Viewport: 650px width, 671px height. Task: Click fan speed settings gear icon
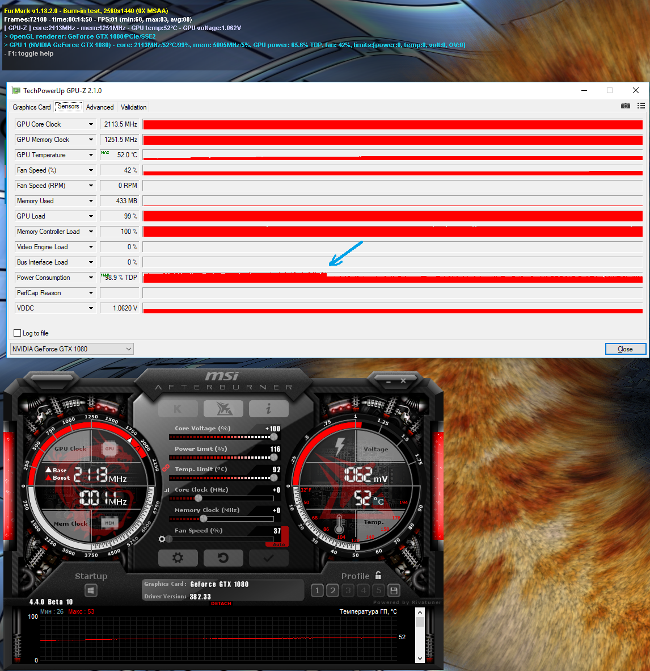coord(162,539)
